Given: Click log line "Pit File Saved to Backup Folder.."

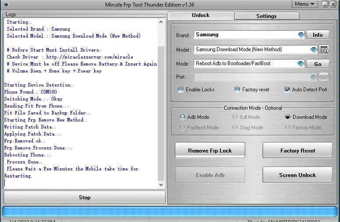Looking at the screenshot, I should 47,113.
